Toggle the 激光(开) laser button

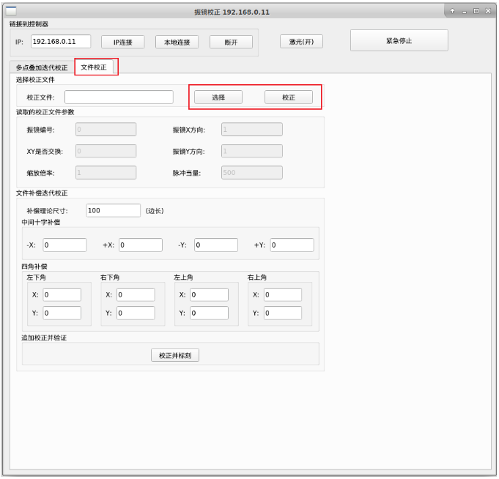[301, 42]
